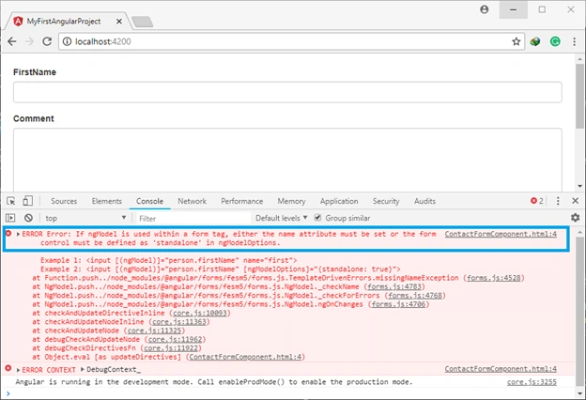Image resolution: width=586 pixels, height=400 pixels.
Task: Open the Chrome three-dot menu
Action: point(575,41)
